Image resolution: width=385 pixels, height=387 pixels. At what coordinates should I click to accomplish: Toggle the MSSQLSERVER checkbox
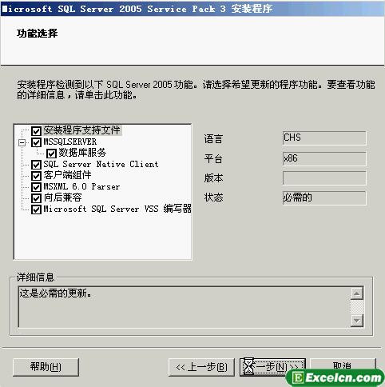[36, 142]
